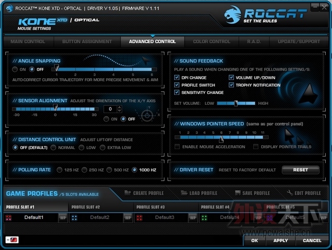Click the Default2 profile color icon
This screenshot has width=332, height=250.
(x=74, y=218)
